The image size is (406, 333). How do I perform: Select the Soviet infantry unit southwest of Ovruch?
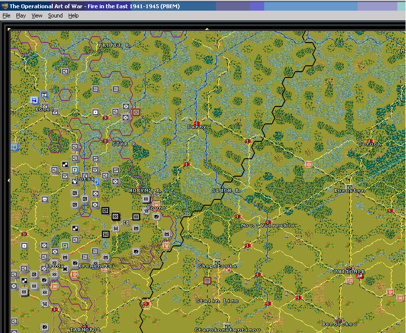pyautogui.click(x=309, y=164)
